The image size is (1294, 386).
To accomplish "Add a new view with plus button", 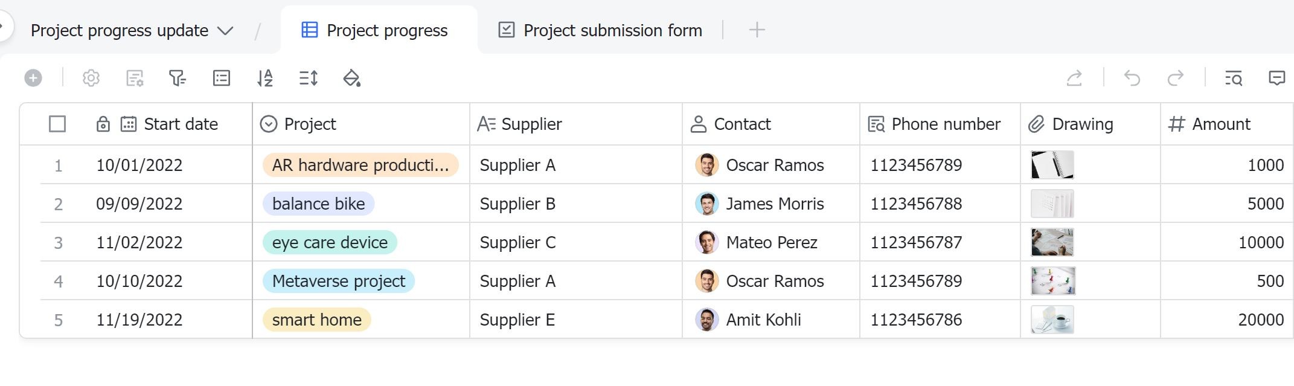I will [757, 30].
